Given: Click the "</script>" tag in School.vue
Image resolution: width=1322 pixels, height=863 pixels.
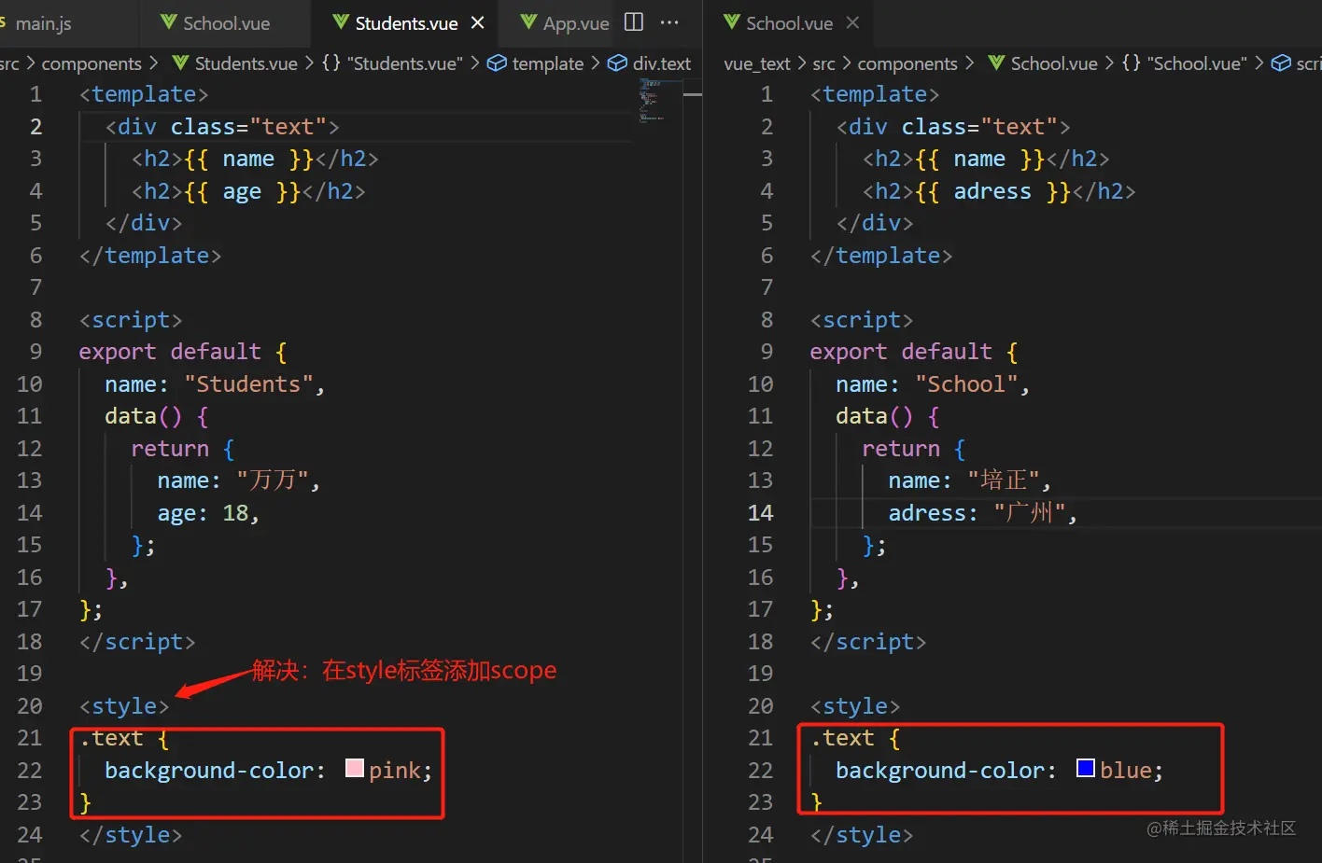Looking at the screenshot, I should 868,642.
